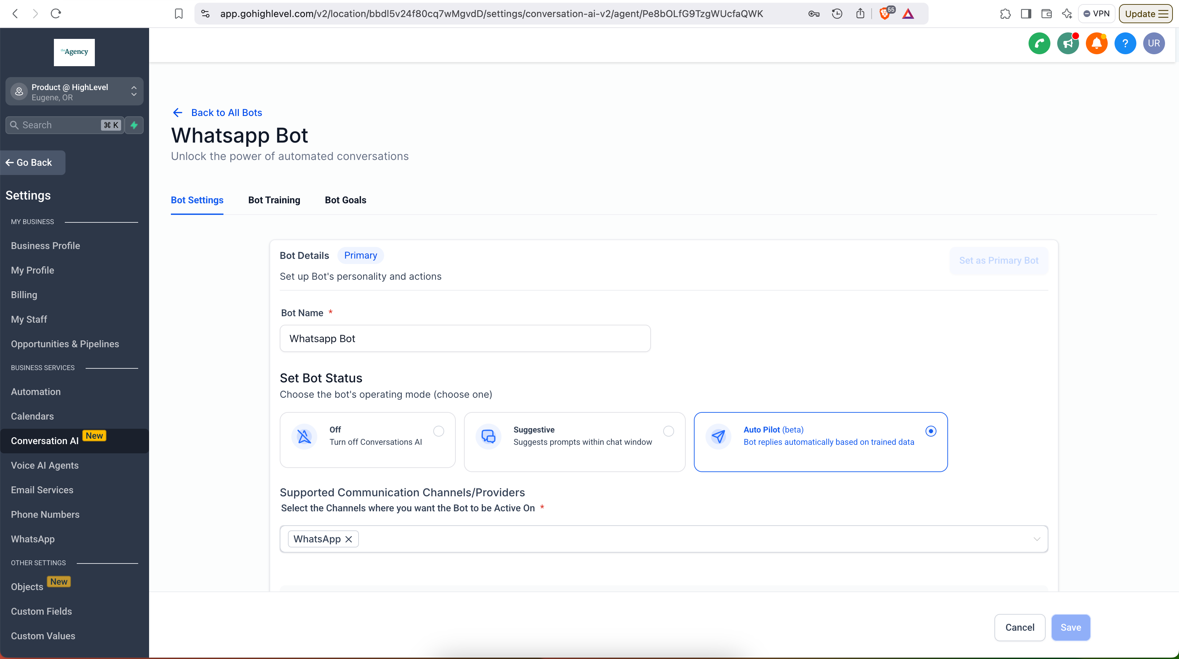Open Voice AI Agents settings
This screenshot has width=1179, height=659.
(45, 465)
